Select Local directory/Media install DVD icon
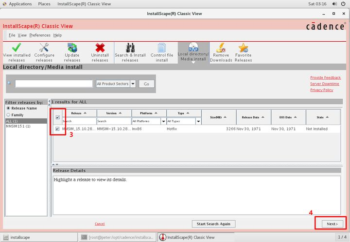350x242 pixels. 193,47
